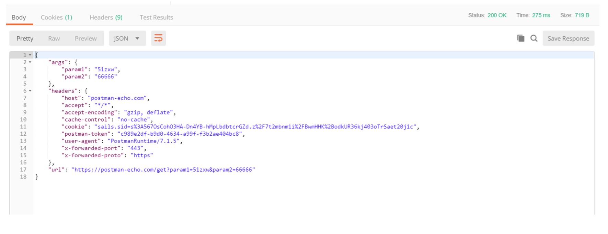Collapse the root object at line 1
608x234 pixels.
30,55
